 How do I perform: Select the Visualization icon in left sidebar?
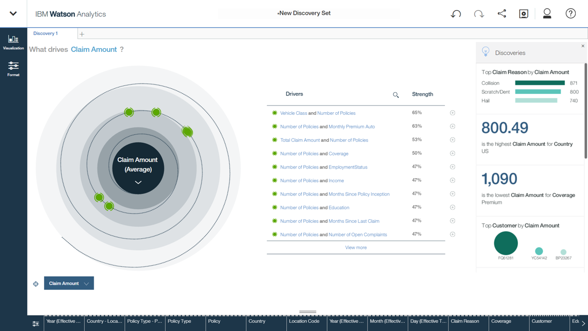[x=13, y=41]
